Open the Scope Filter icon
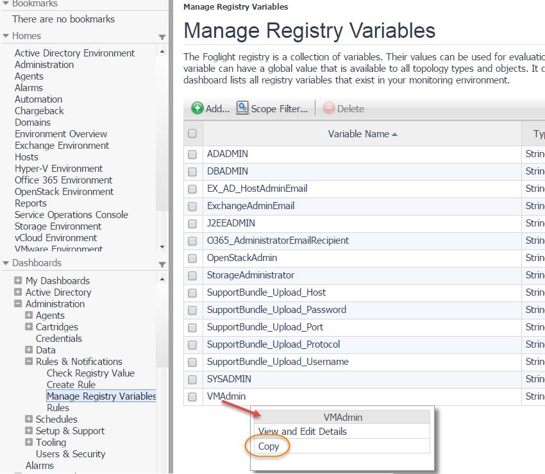545x474 pixels. click(x=242, y=108)
